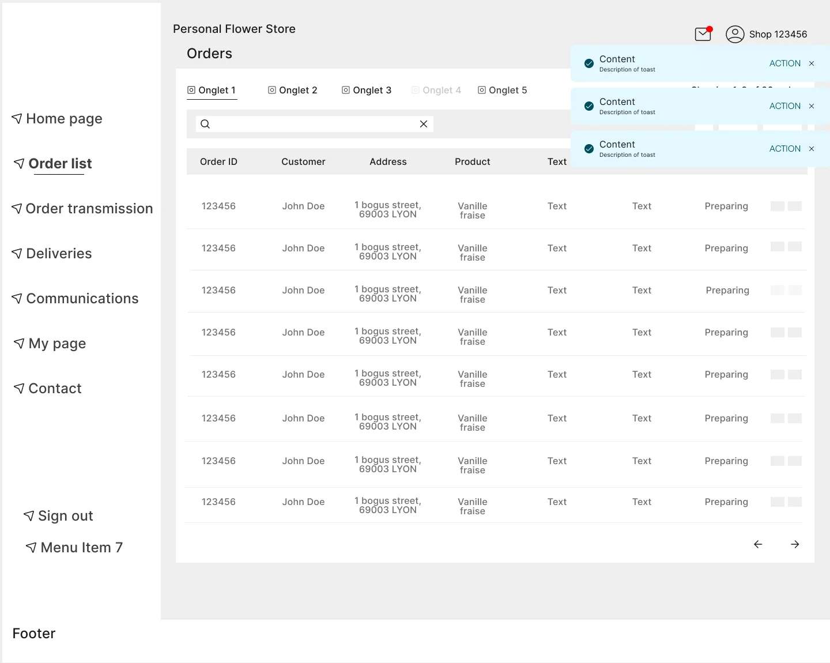Click ACTION on the middle toast
Screen dimensions: 830x663
pos(785,106)
